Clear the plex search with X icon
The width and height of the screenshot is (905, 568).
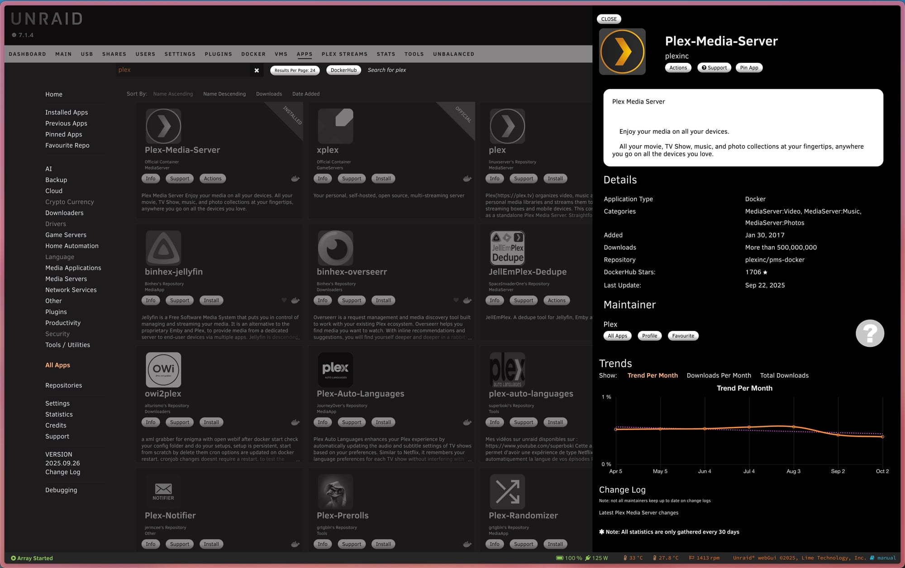[257, 70]
